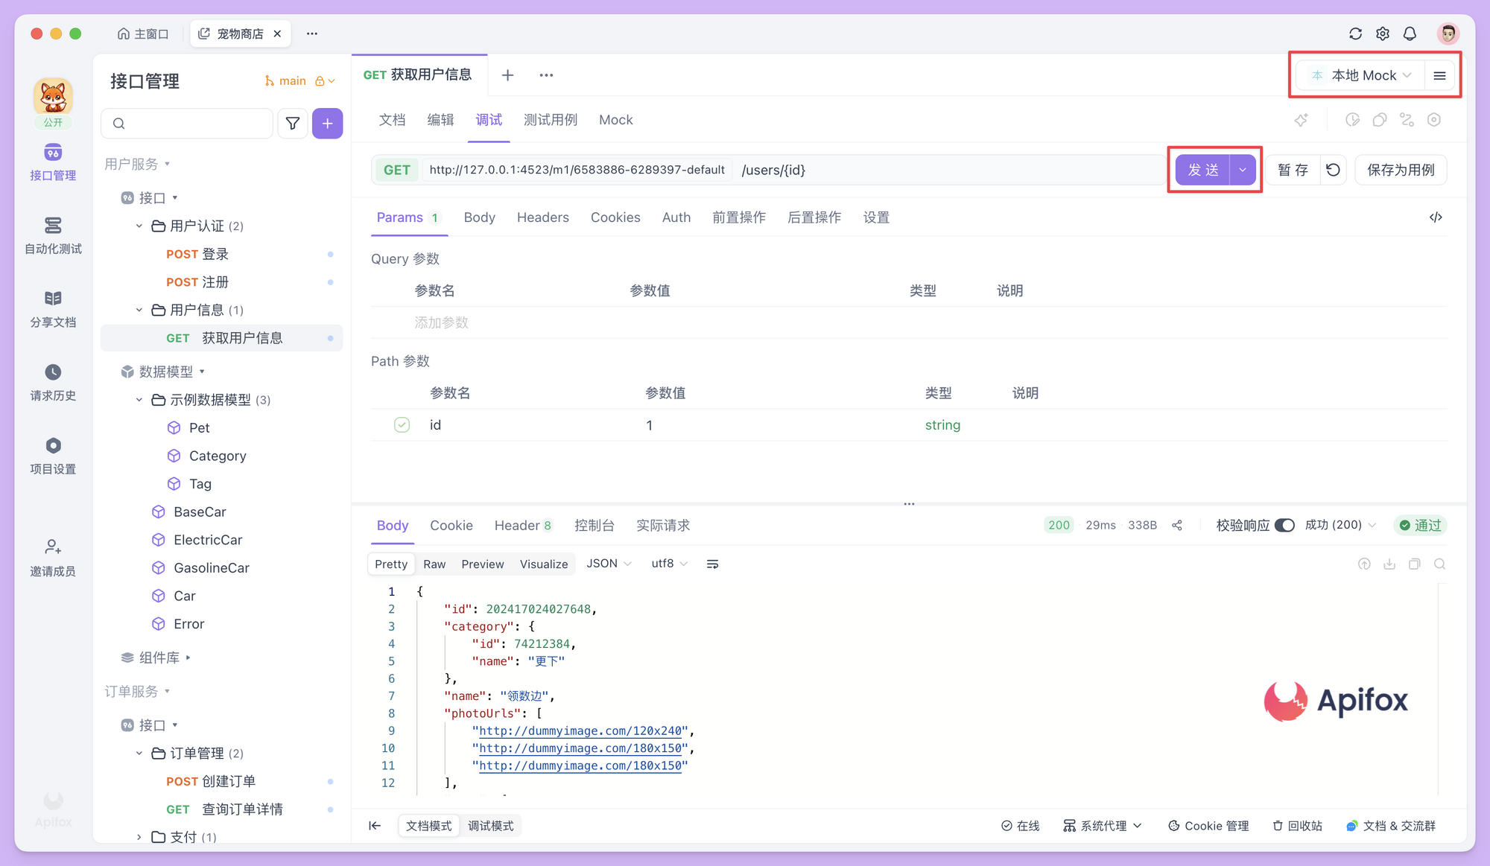
Task: Click the refresh sync icon at top
Action: (1355, 34)
